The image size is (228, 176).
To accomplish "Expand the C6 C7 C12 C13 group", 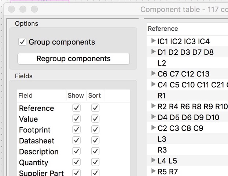I will 153,74.
